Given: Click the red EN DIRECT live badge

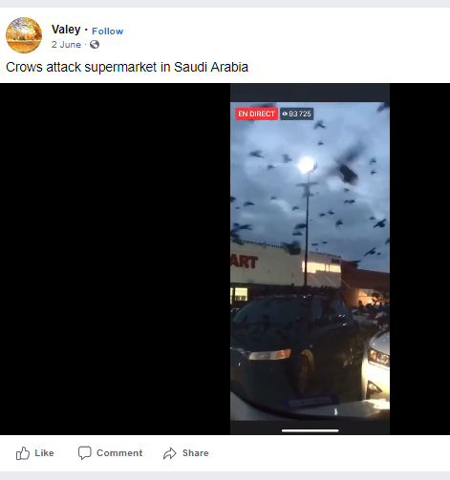Looking at the screenshot, I should [256, 114].
